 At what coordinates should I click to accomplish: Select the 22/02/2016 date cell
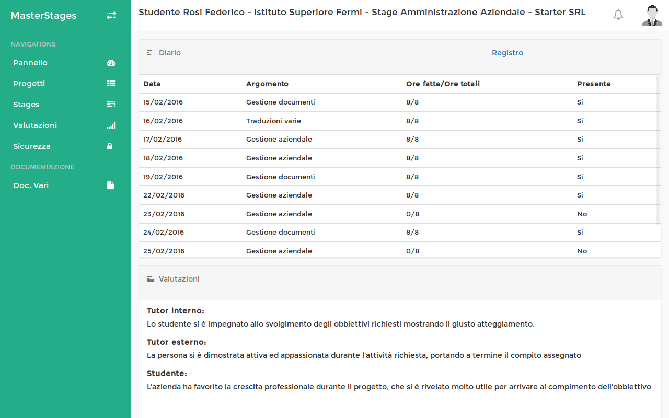pos(164,195)
